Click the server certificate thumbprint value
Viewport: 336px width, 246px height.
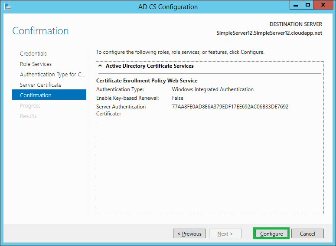coord(230,107)
